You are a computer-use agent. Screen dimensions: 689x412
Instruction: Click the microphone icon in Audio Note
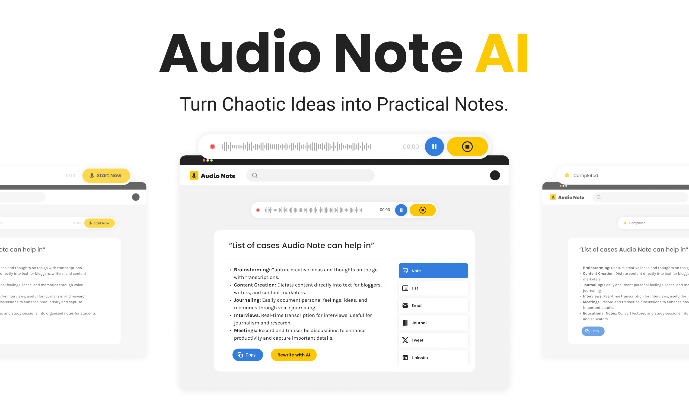click(194, 175)
